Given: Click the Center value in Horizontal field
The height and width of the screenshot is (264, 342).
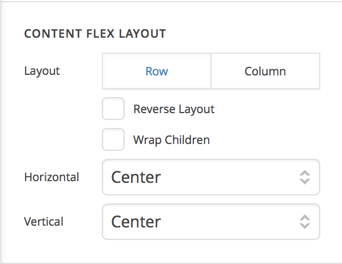Looking at the screenshot, I should pyautogui.click(x=136, y=177).
